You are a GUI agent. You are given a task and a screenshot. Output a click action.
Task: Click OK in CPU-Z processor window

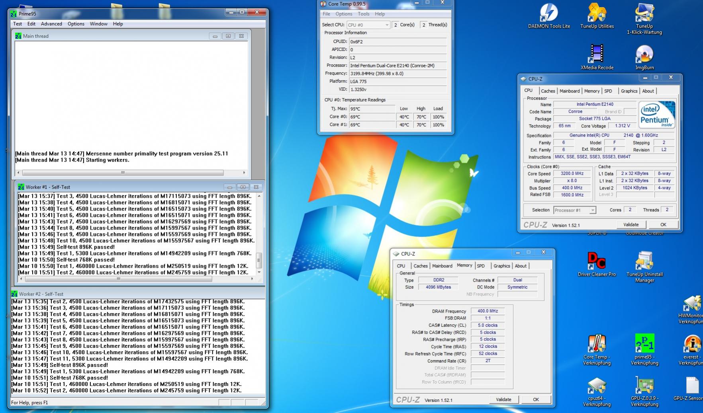coord(663,225)
